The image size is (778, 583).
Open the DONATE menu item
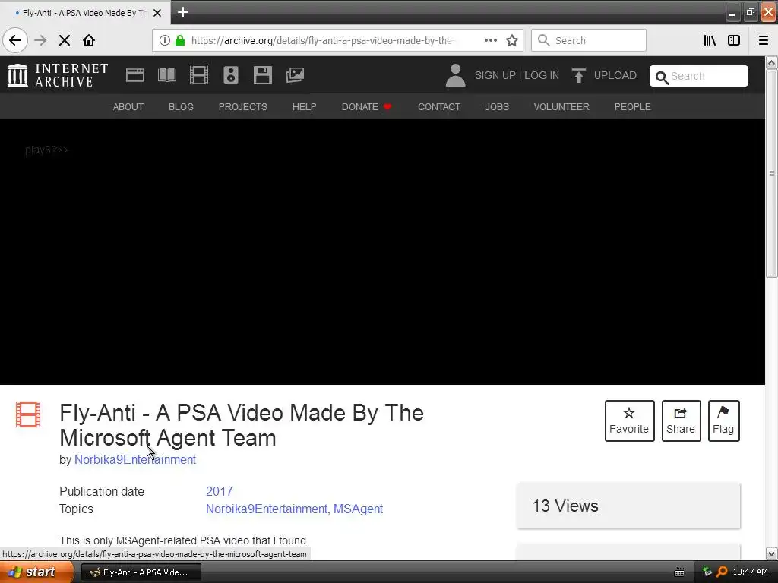(x=366, y=106)
